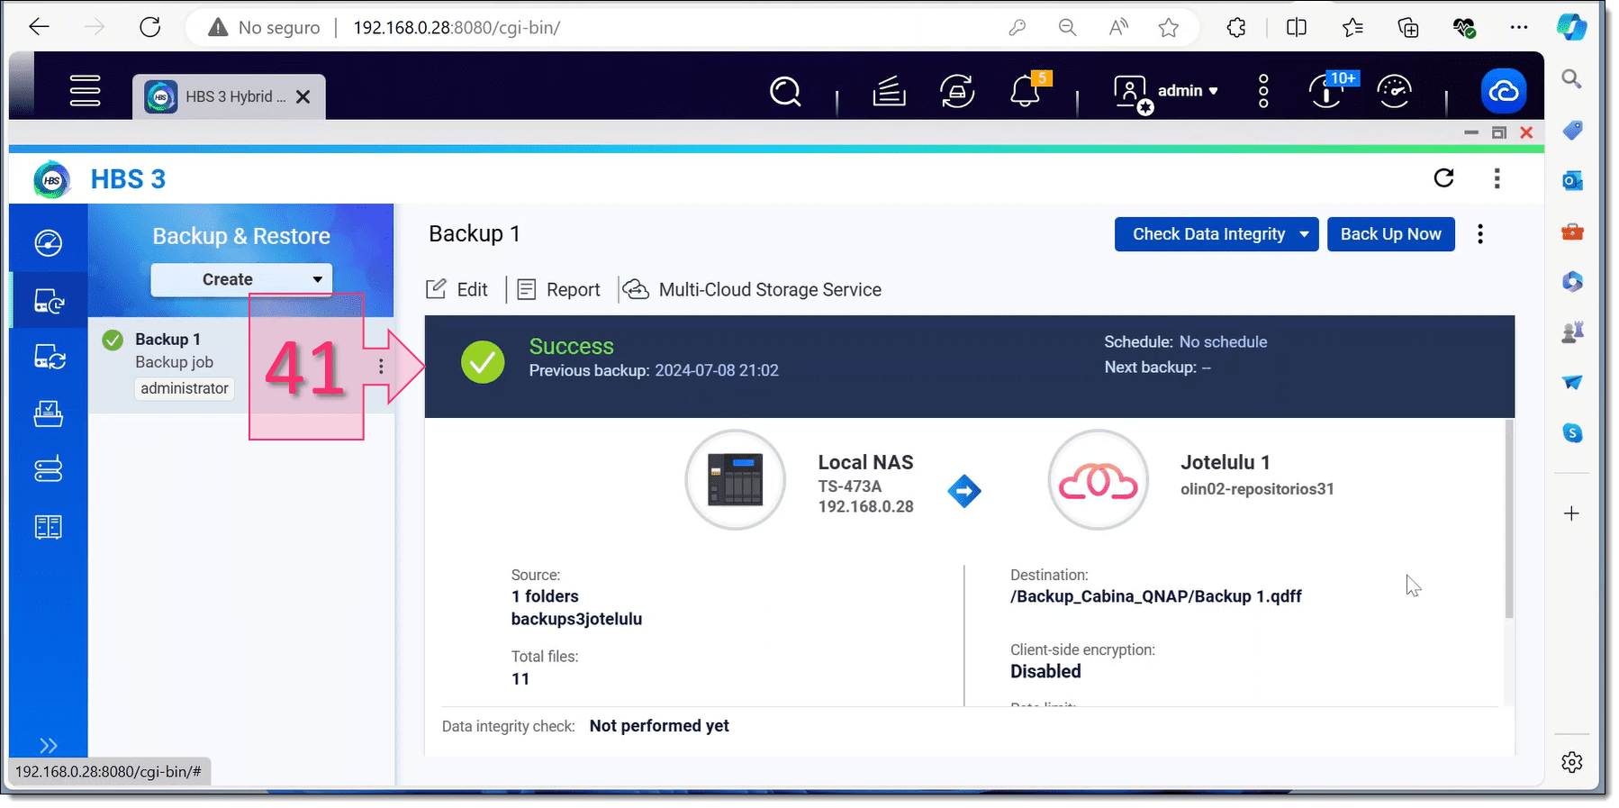The width and height of the screenshot is (1619, 808).
Task: Open the QTS dashboard gauge icon
Action: pyautogui.click(x=1395, y=91)
